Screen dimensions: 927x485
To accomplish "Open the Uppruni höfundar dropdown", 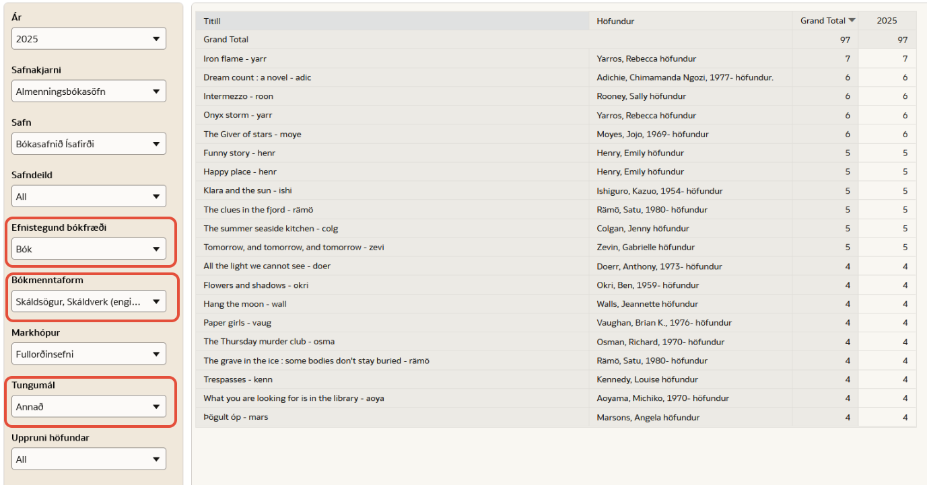I will pyautogui.click(x=89, y=459).
